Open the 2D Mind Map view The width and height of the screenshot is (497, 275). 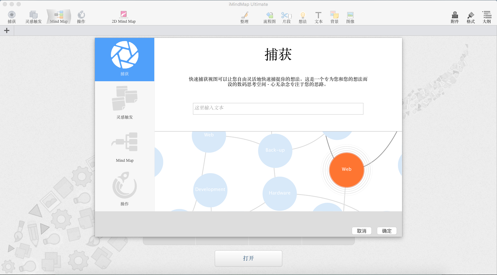click(x=124, y=17)
